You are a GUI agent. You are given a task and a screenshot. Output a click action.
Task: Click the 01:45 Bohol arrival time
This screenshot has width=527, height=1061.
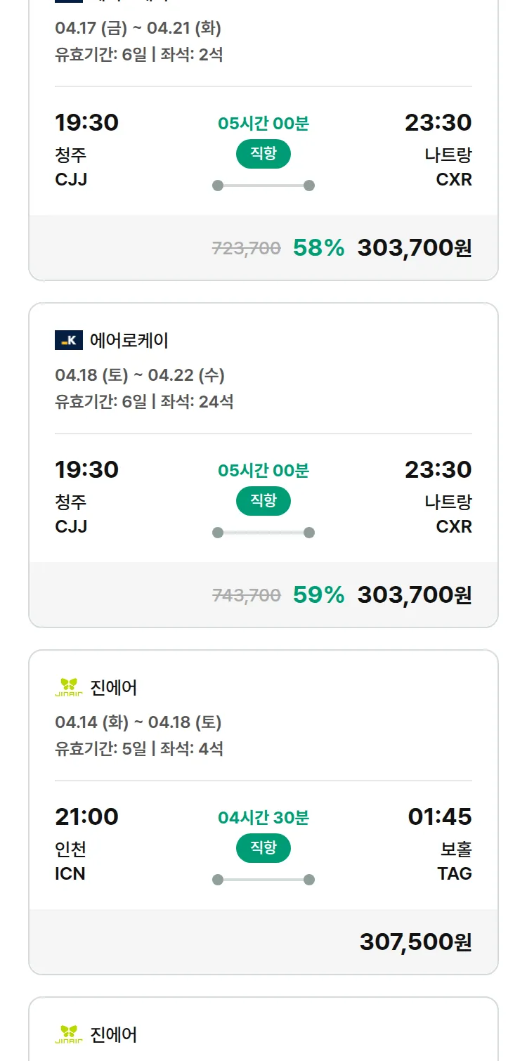[x=439, y=817]
